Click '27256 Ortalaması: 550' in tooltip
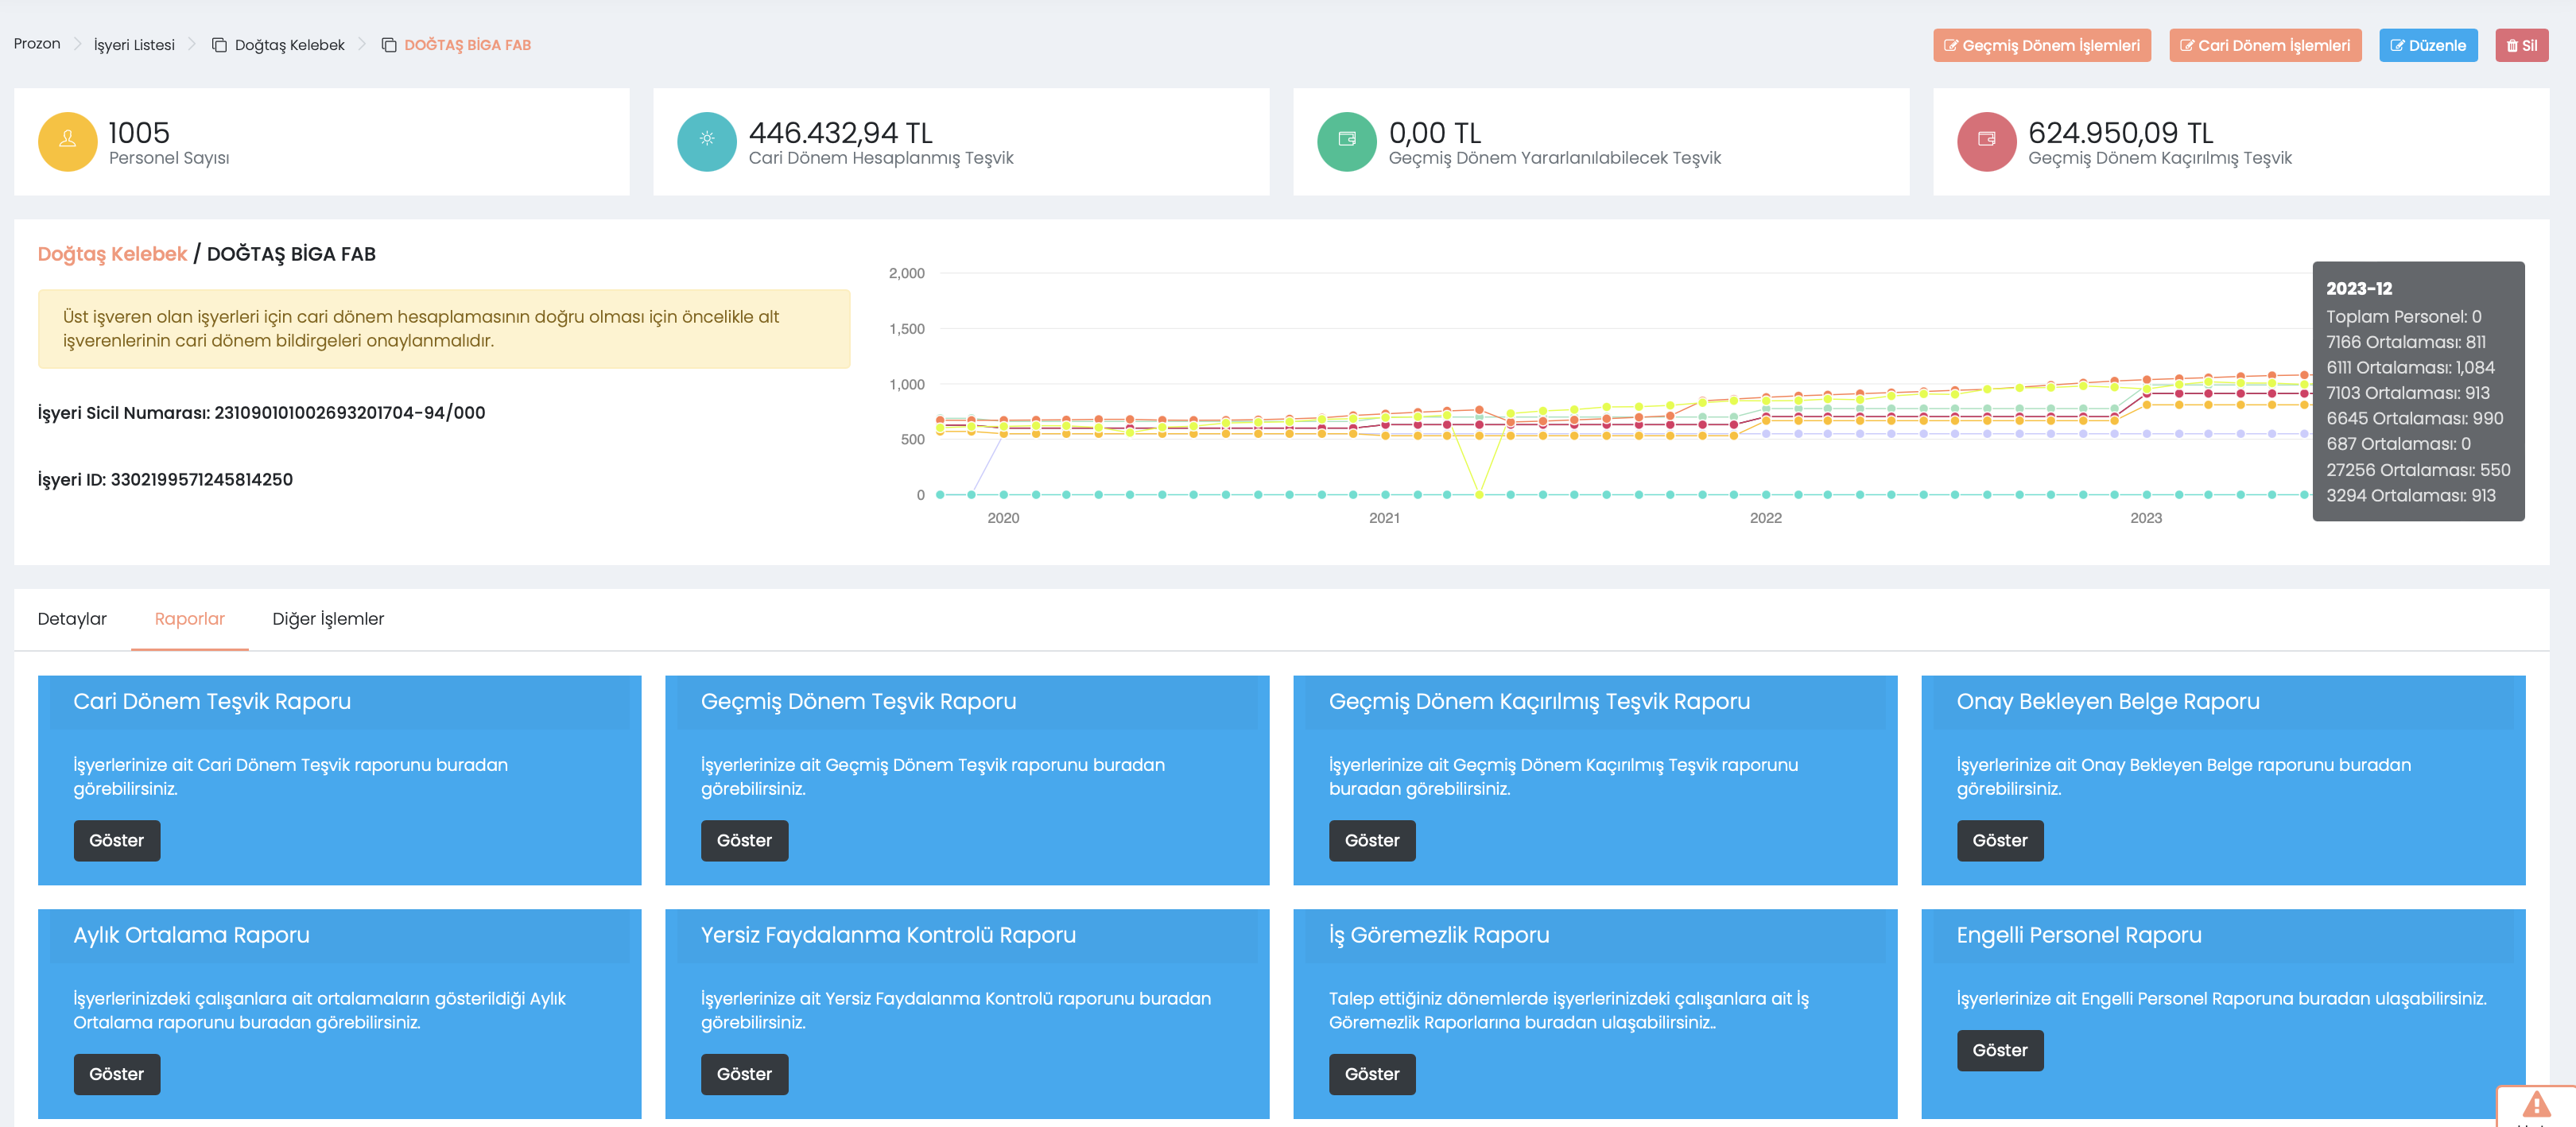The width and height of the screenshot is (2576, 1127). pos(2418,470)
